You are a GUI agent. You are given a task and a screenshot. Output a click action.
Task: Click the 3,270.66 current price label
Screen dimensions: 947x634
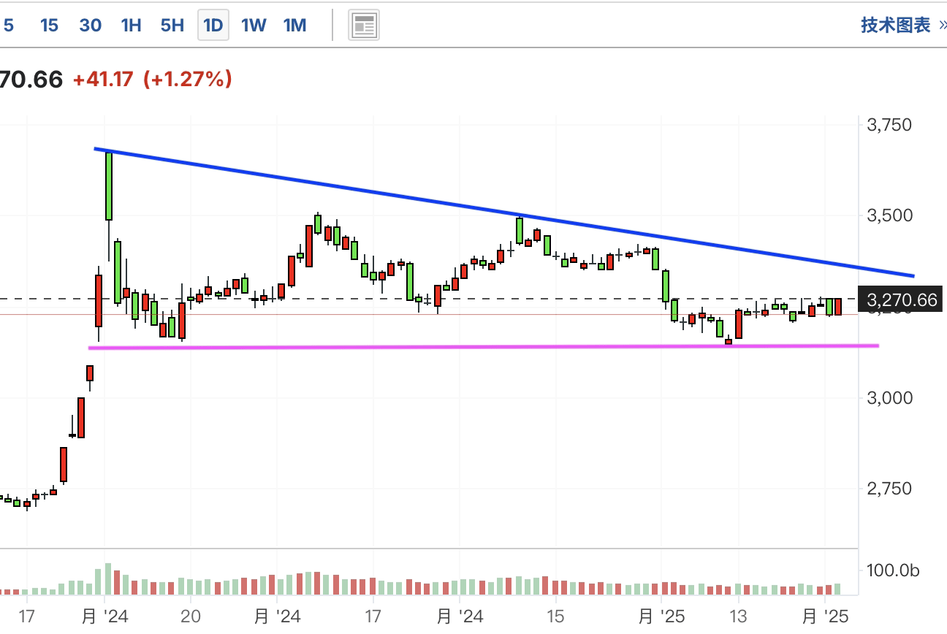coord(901,300)
